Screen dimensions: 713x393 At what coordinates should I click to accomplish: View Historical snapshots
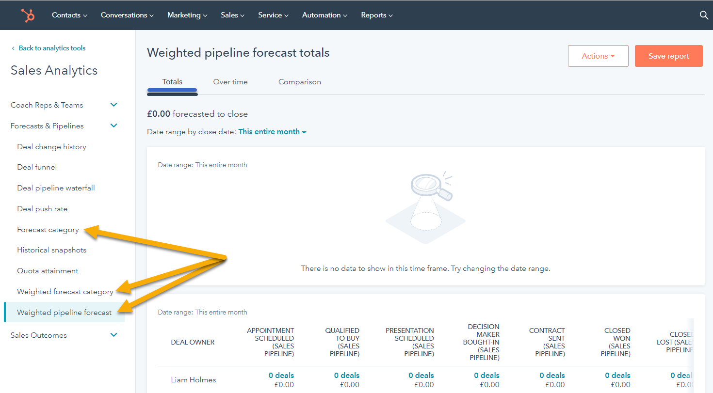[x=51, y=250]
